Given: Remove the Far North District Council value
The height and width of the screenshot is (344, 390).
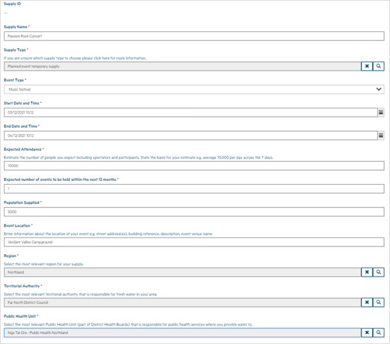Looking at the screenshot, I should pos(367,302).
